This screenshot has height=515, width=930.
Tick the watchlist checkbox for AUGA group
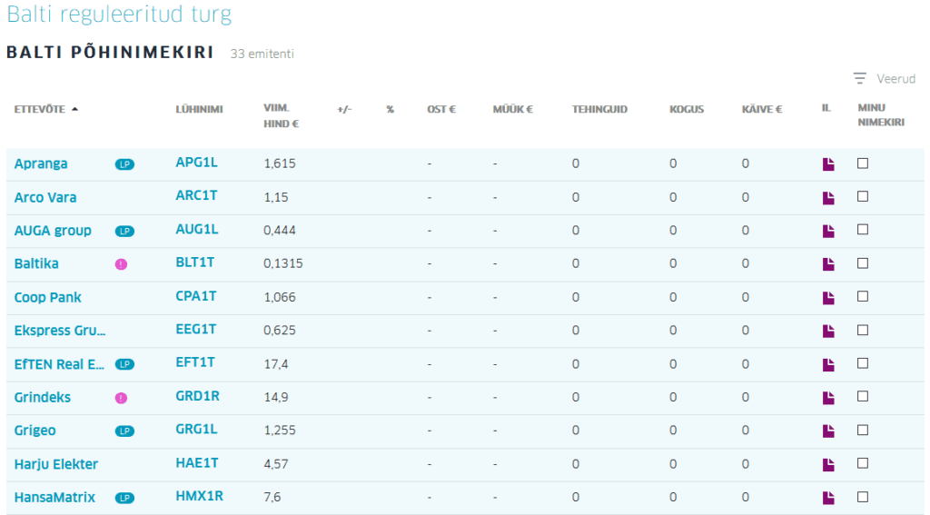(863, 230)
